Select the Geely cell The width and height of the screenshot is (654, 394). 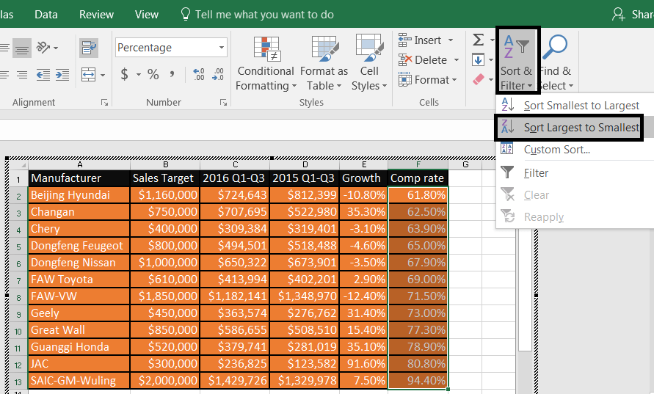click(x=79, y=313)
